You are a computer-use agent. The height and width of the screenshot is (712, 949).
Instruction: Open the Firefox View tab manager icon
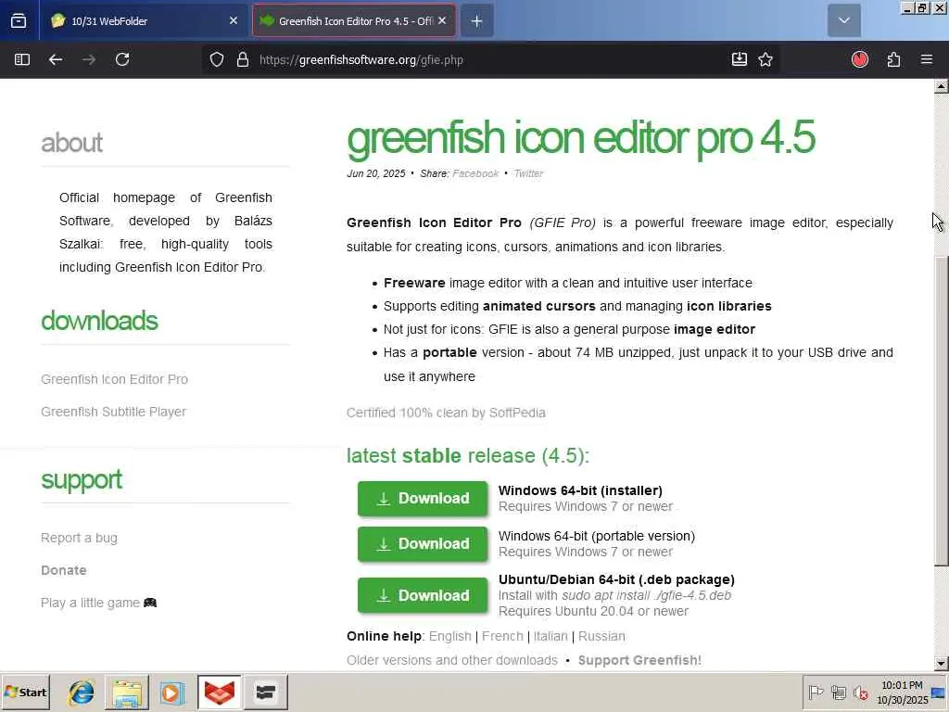19,20
